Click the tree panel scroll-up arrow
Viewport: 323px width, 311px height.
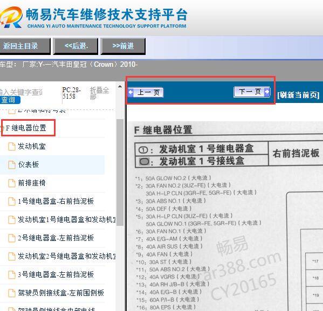tap(120, 86)
